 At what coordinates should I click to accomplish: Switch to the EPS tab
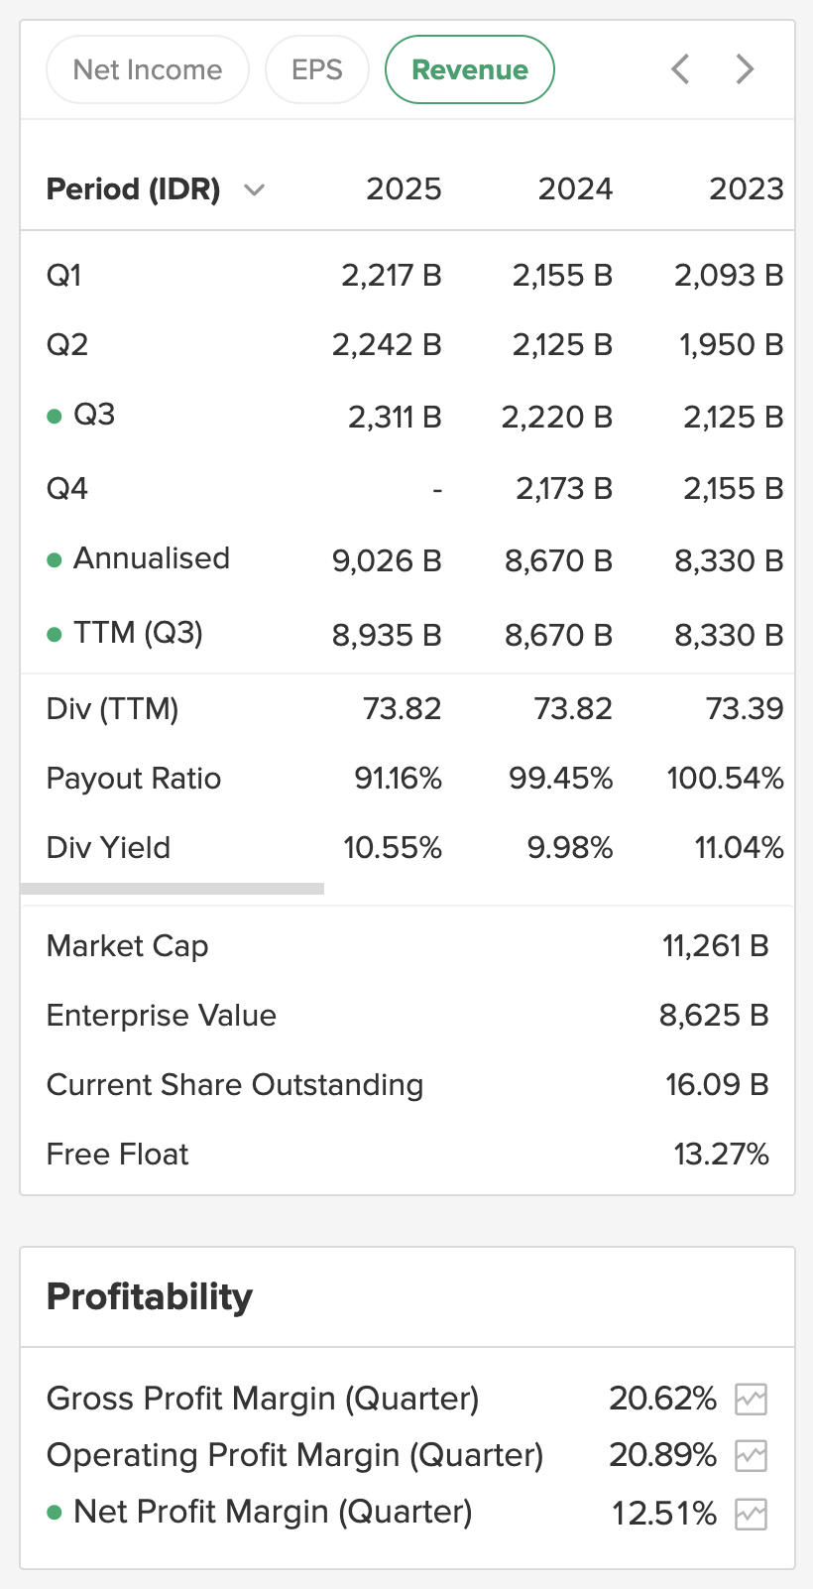click(317, 69)
